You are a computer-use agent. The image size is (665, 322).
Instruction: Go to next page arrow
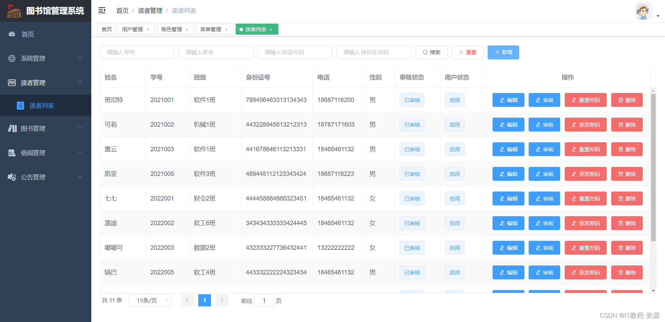pyautogui.click(x=222, y=300)
